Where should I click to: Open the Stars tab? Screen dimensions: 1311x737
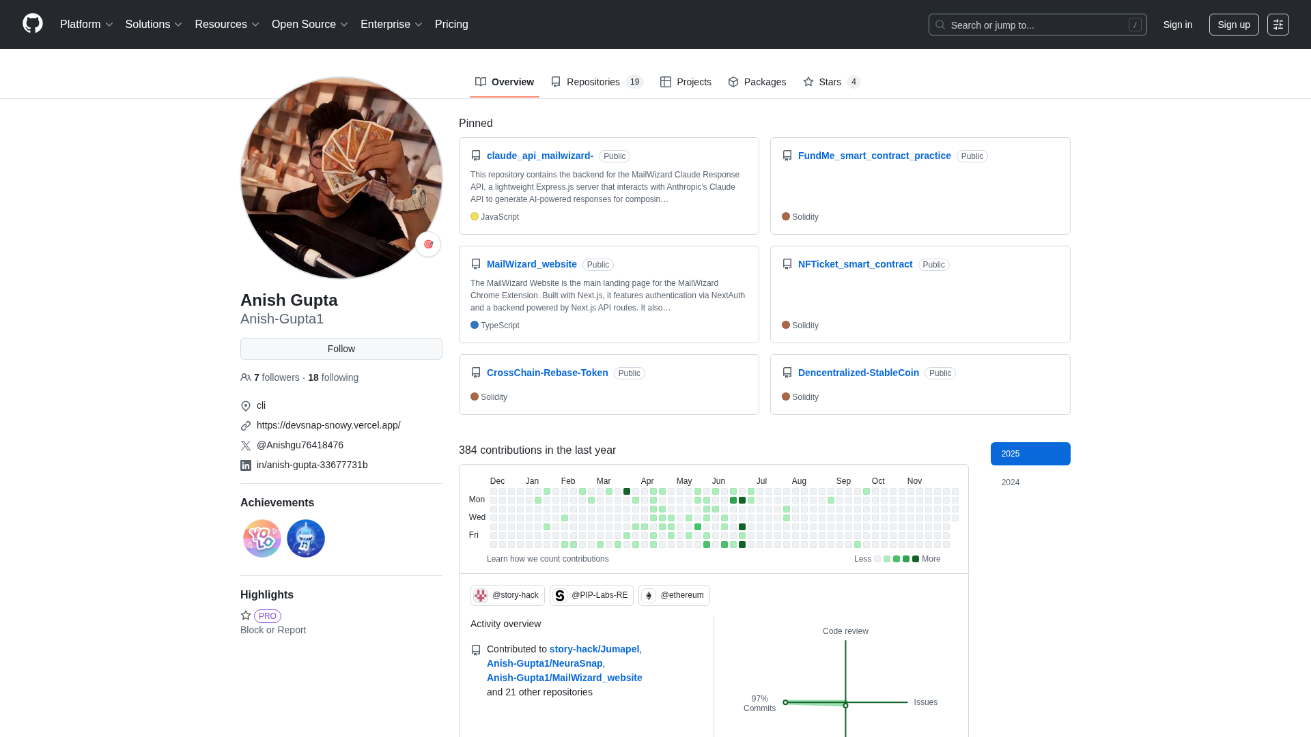tap(831, 82)
